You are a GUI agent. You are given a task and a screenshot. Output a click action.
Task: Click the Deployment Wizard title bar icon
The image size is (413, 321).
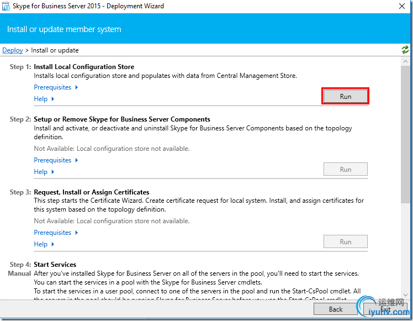pos(7,6)
